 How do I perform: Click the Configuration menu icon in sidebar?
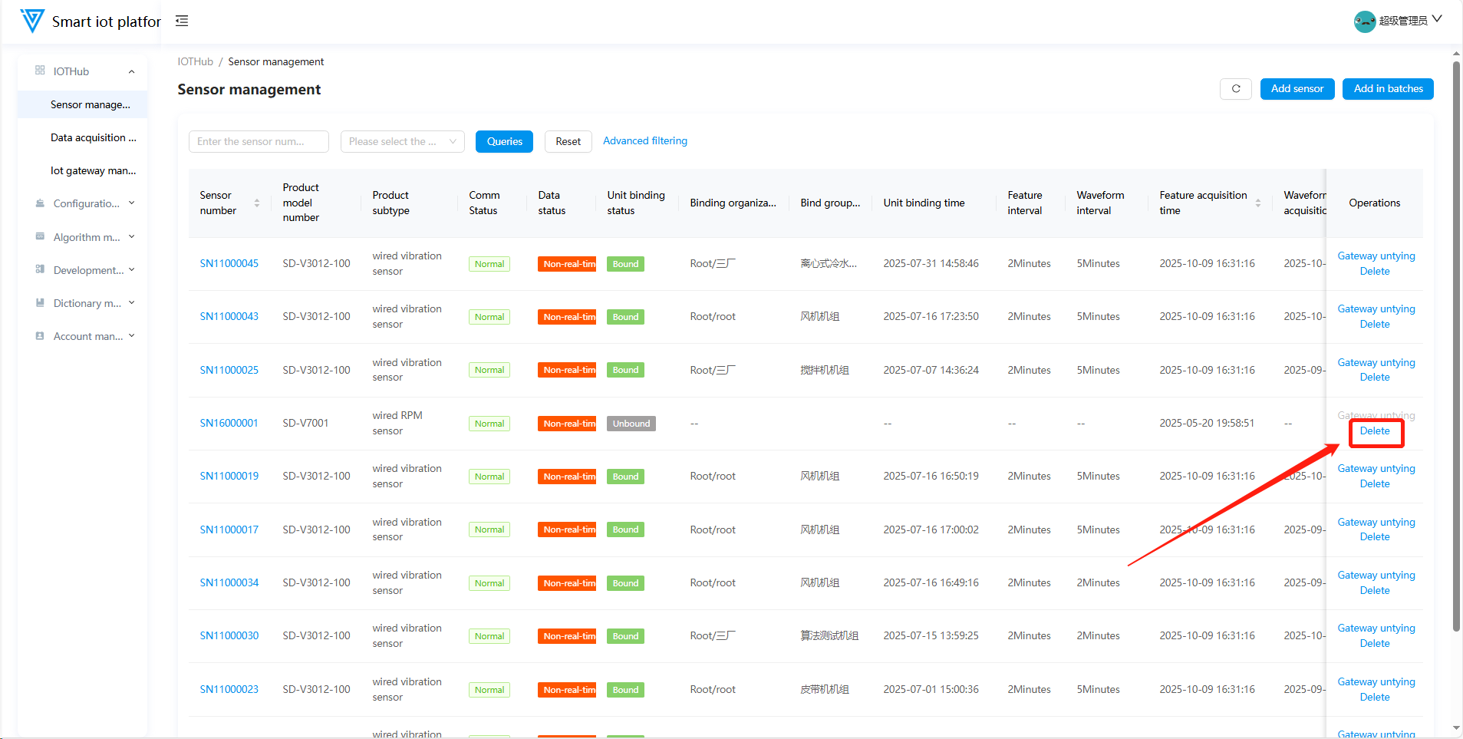[x=40, y=203]
